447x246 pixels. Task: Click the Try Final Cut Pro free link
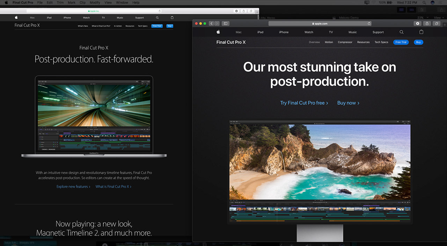click(x=304, y=103)
